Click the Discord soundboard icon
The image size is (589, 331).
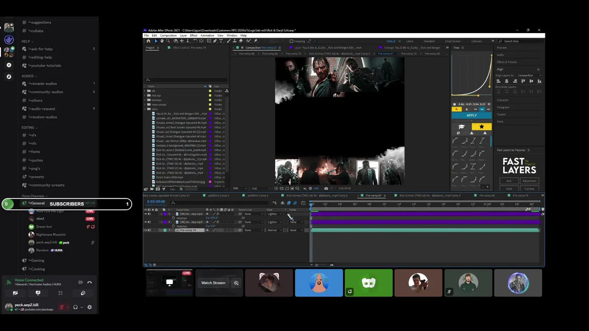pyautogui.click(x=83, y=293)
